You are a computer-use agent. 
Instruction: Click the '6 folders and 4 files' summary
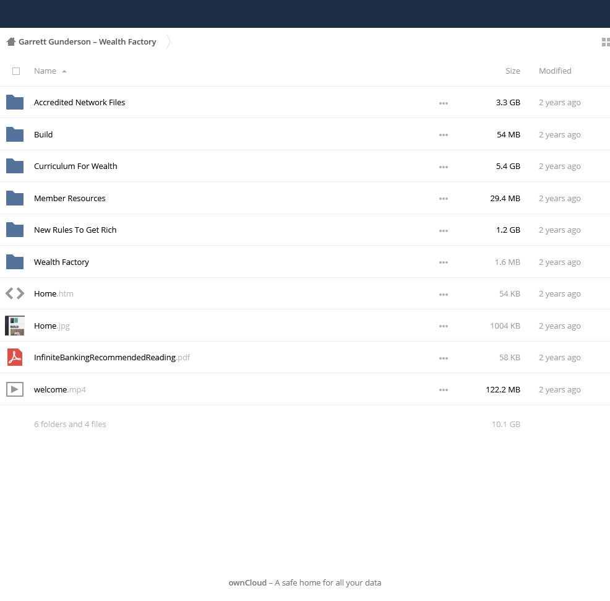click(x=70, y=424)
